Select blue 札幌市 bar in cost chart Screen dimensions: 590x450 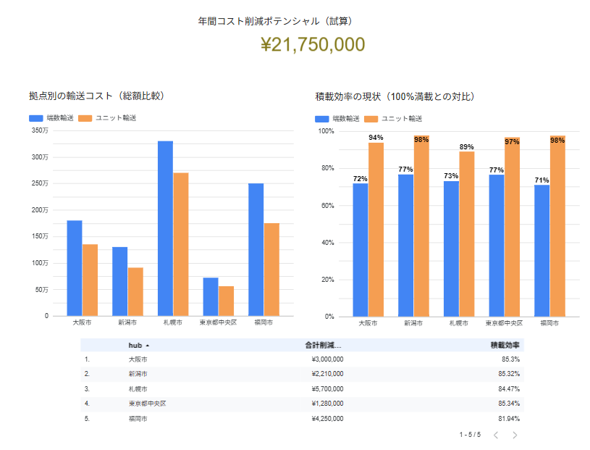[165, 228]
